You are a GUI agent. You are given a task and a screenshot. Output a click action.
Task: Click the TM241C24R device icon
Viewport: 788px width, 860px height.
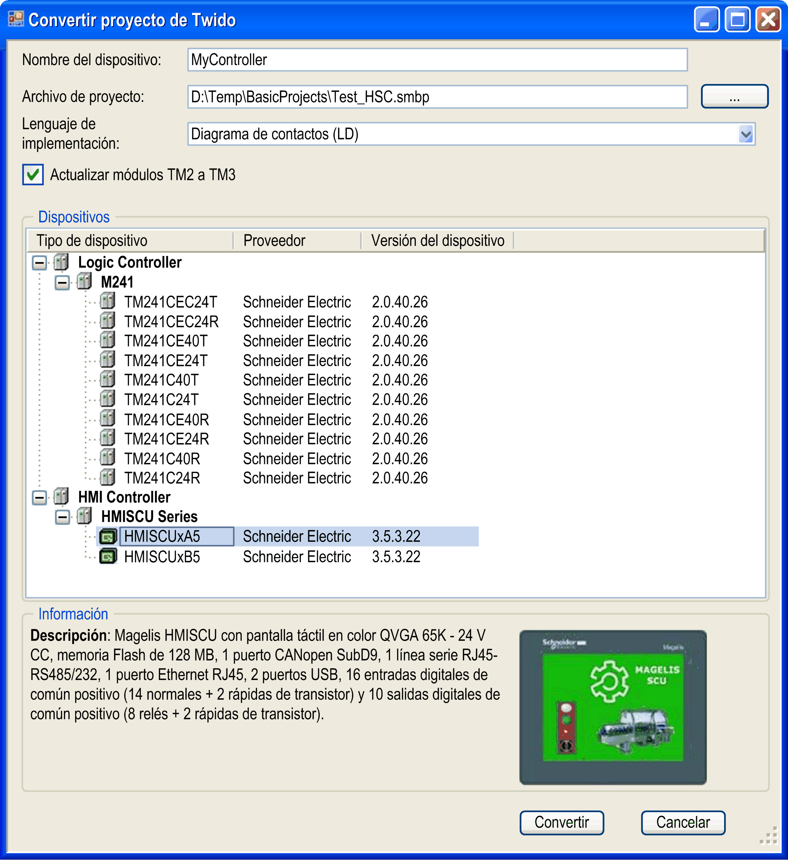108,478
